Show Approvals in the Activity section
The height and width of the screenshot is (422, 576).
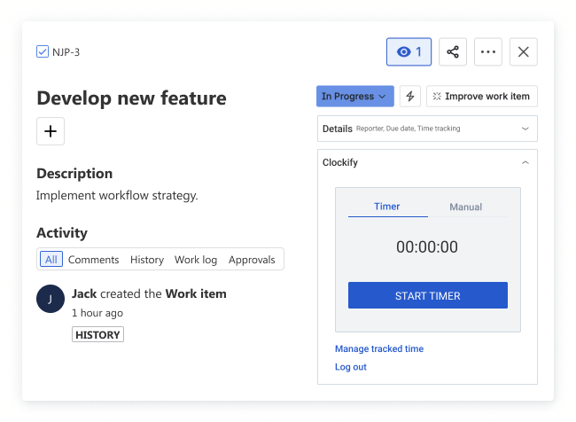click(252, 260)
